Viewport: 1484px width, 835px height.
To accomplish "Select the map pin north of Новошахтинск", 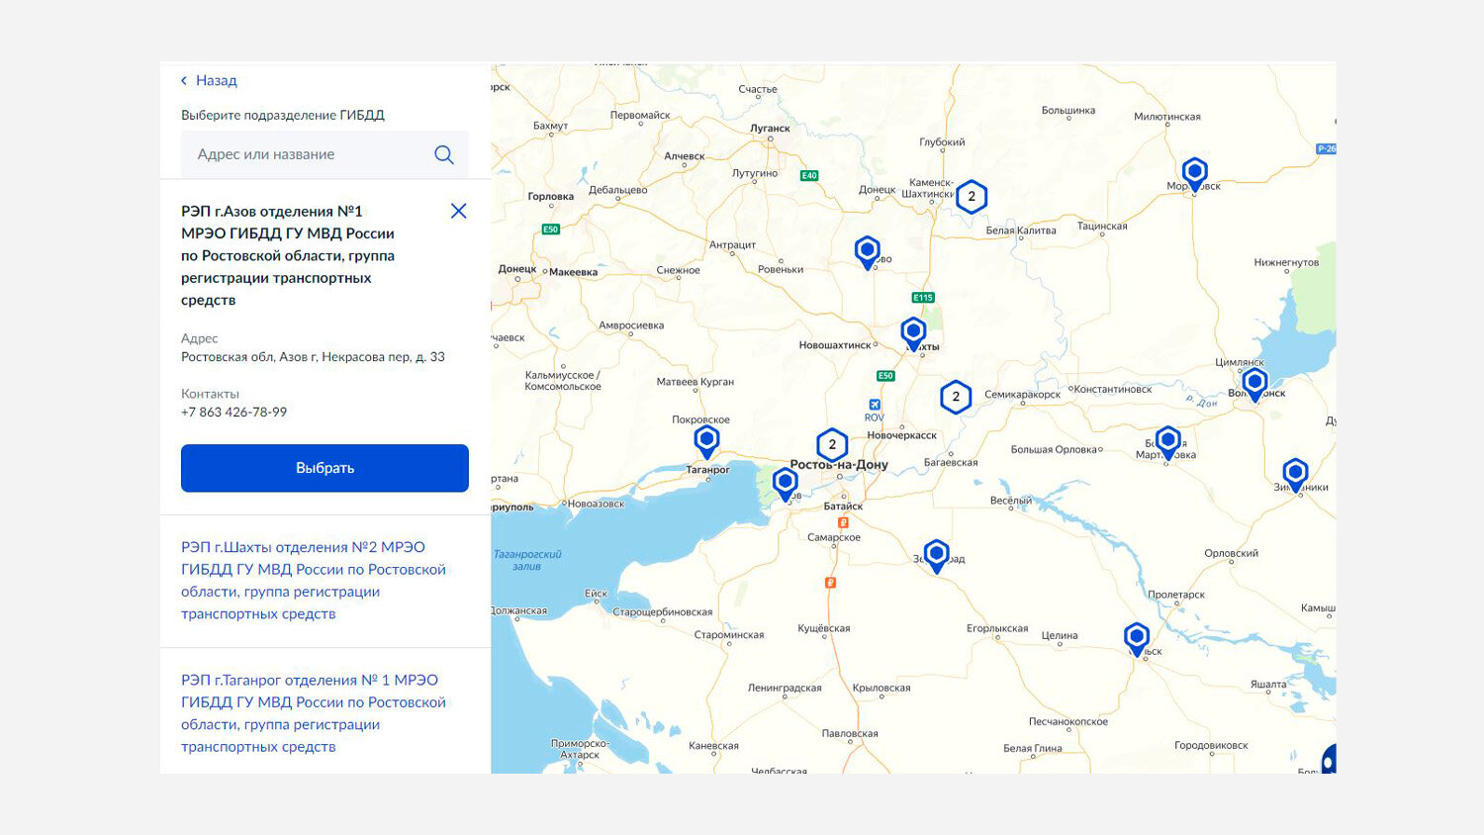I will (867, 251).
